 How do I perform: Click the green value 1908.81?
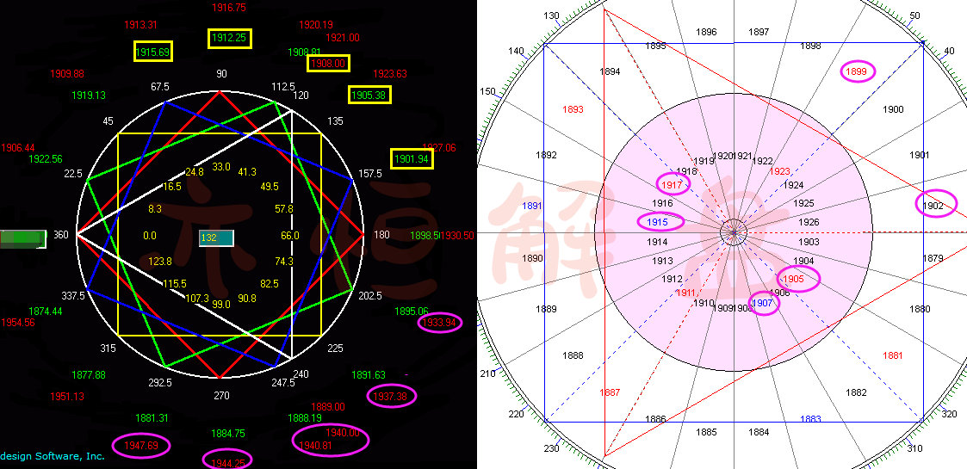(305, 52)
